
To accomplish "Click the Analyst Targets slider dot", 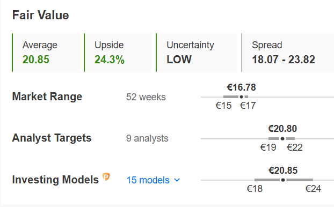I will pos(282,138).
